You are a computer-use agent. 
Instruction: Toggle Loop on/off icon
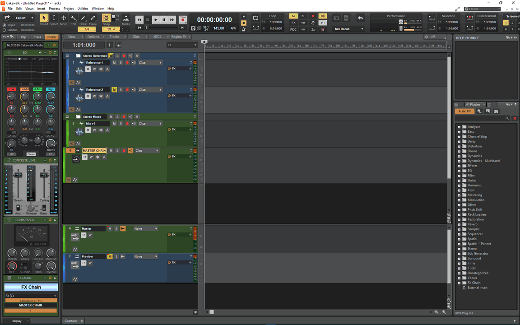pos(255,18)
